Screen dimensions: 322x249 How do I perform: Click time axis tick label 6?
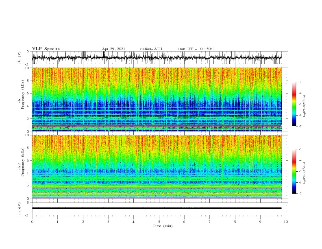point(184,222)
